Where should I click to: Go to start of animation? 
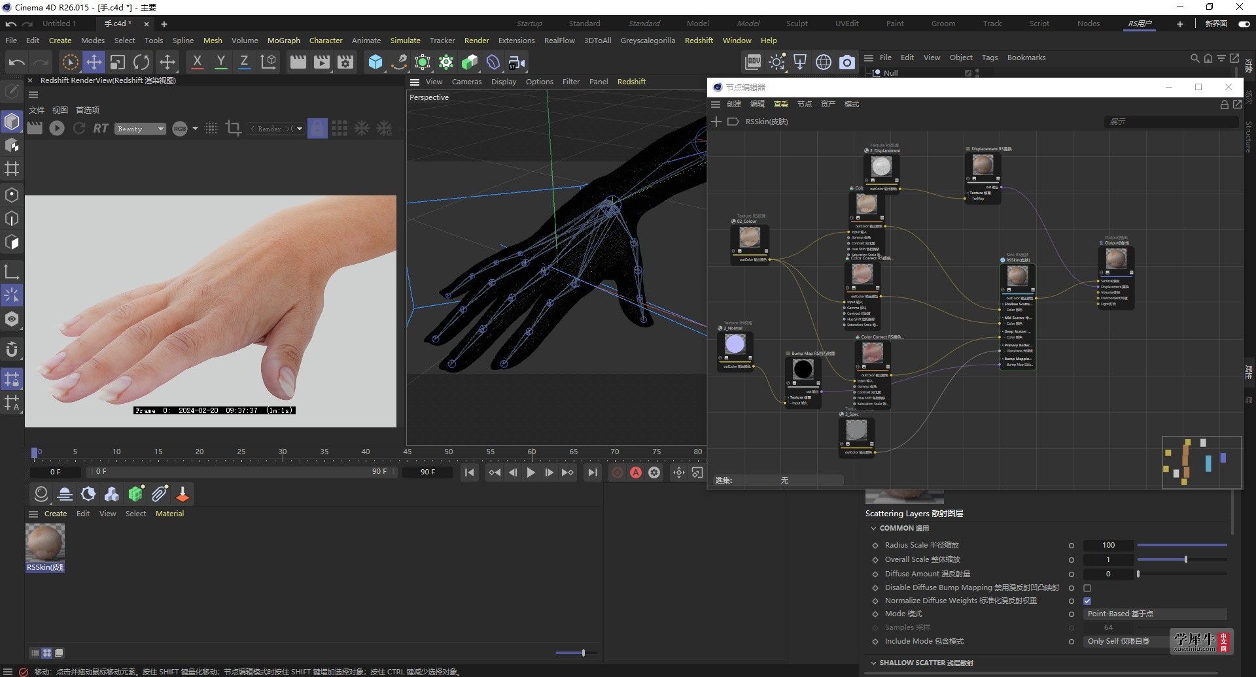point(469,472)
